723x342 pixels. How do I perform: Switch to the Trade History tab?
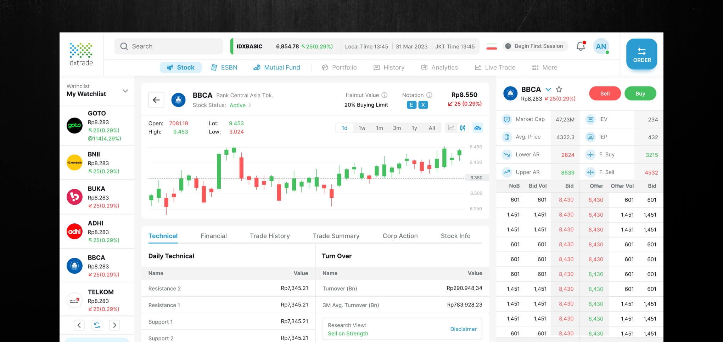coord(270,236)
